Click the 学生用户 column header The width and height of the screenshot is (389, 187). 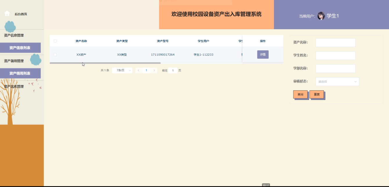pos(203,41)
